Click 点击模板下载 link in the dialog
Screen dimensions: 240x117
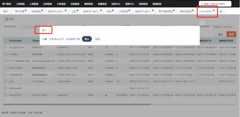coord(73,39)
